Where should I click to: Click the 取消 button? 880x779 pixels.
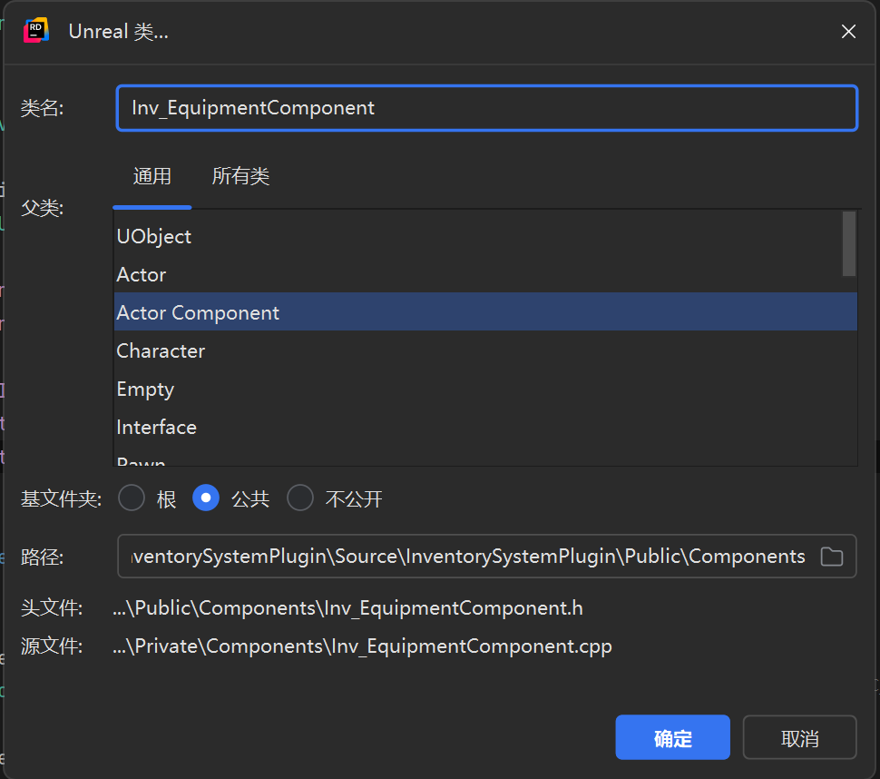[799, 737]
